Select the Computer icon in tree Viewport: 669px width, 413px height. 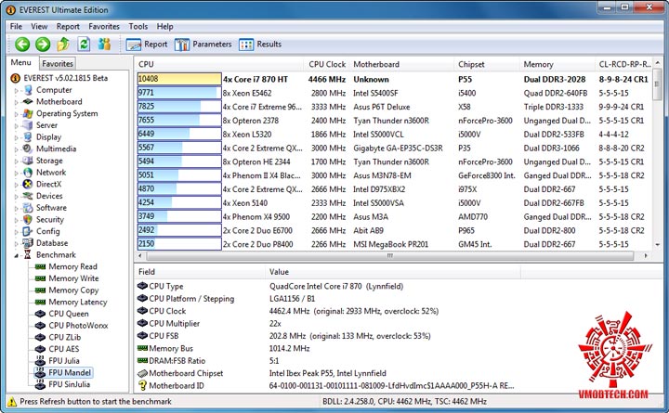[x=28, y=90]
